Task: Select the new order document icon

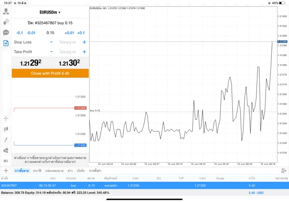Action: click(6, 43)
